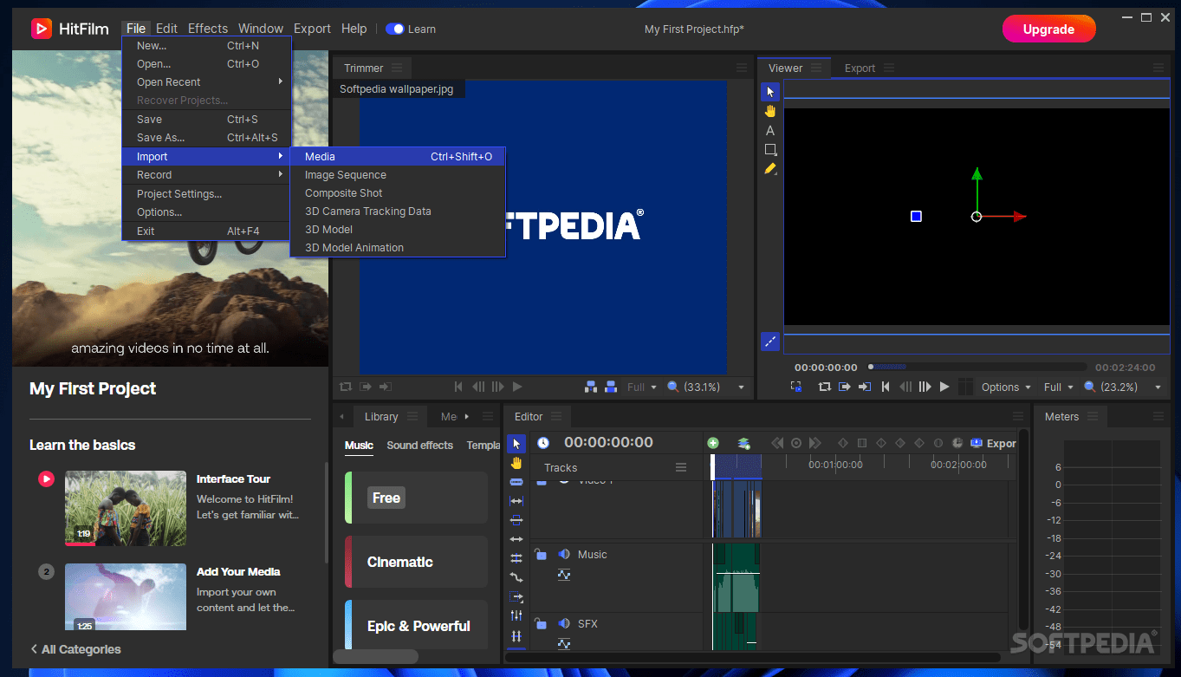Switch to the Export tab
The height and width of the screenshot is (677, 1181).
click(860, 68)
